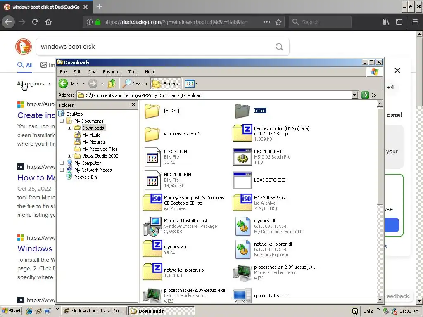This screenshot has width=423, height=317.
Task: Bookmark this page with the star icon
Action: pyautogui.click(x=278, y=22)
